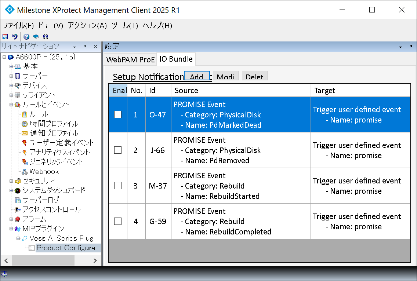417x281 pixels.
Task: Switch to the WebPAM ProE tab
Action: click(x=130, y=59)
